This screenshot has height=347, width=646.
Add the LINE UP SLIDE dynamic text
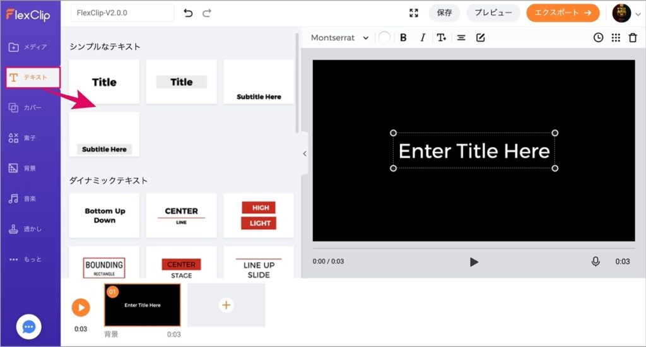259,262
